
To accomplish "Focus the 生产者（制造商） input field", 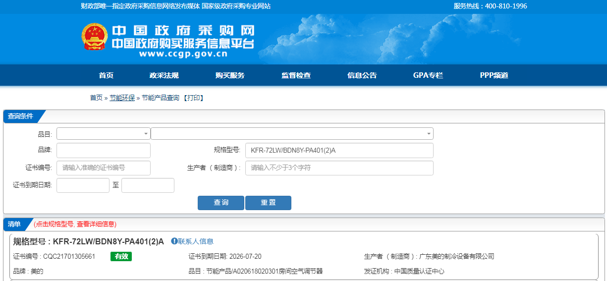I will pyautogui.click(x=339, y=168).
